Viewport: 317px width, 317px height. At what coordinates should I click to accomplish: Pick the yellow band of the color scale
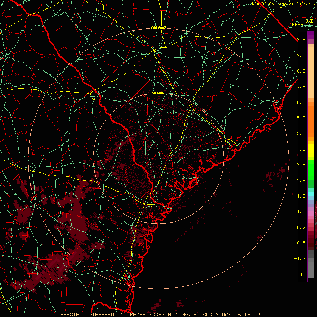coord(311,151)
